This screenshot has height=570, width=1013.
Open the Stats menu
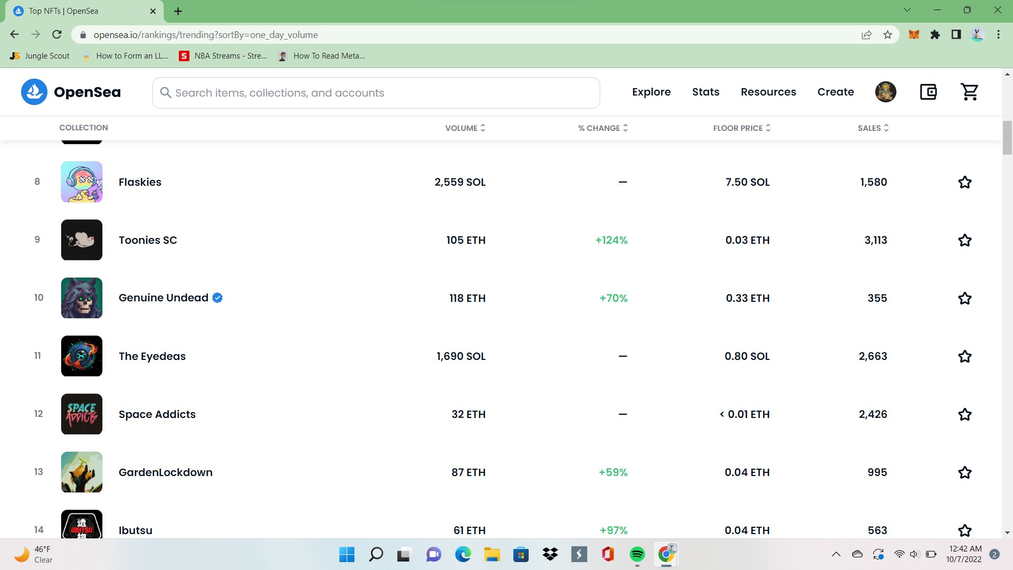(x=705, y=92)
